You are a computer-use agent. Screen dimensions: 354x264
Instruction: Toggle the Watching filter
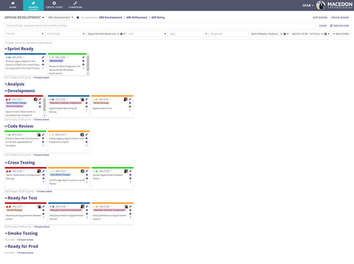click(x=341, y=34)
